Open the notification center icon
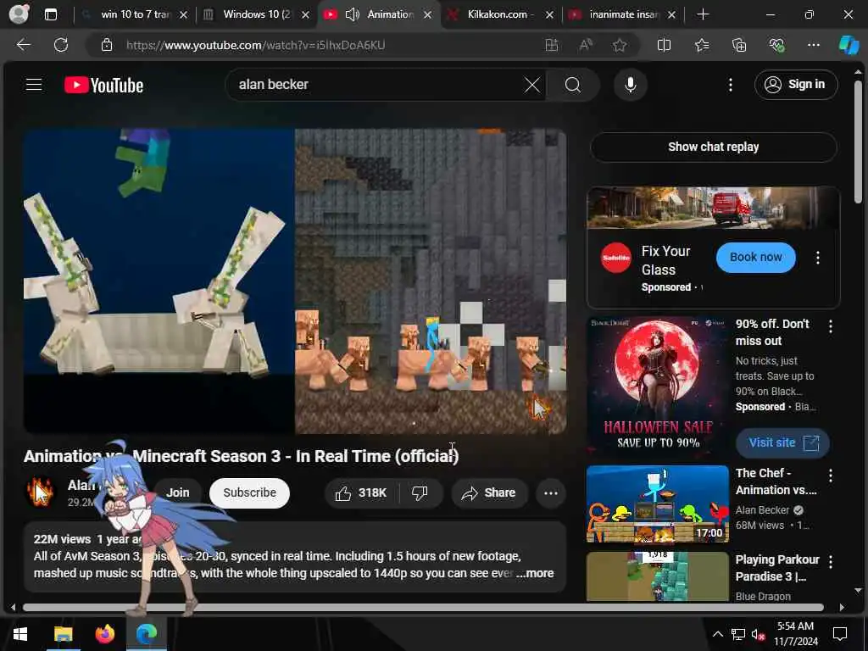 click(x=840, y=634)
